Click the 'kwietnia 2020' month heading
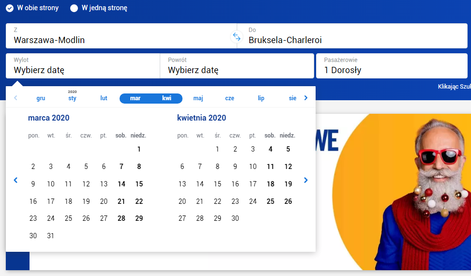Screen dimensions: 471x276 [201, 118]
